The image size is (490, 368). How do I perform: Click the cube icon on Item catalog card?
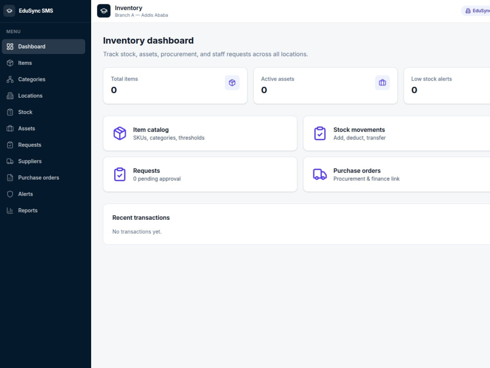[x=120, y=133]
